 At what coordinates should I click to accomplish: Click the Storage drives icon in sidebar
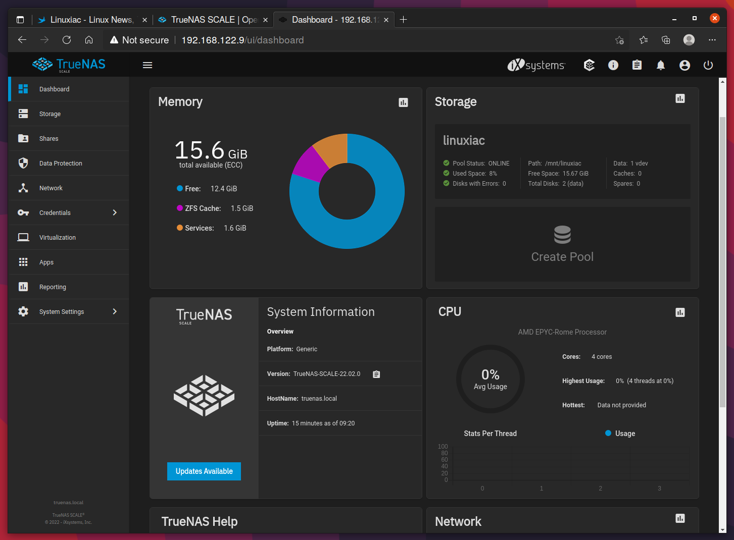[x=23, y=114]
